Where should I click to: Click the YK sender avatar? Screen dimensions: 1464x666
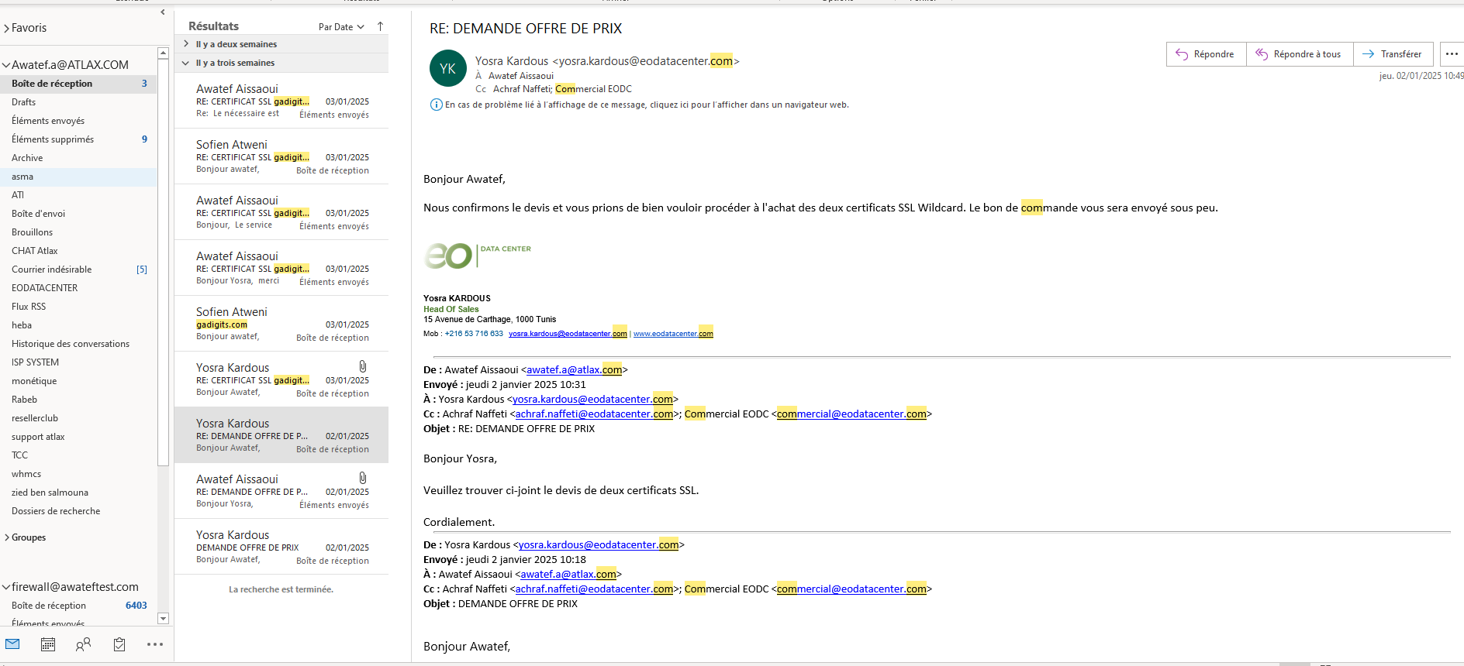447,69
